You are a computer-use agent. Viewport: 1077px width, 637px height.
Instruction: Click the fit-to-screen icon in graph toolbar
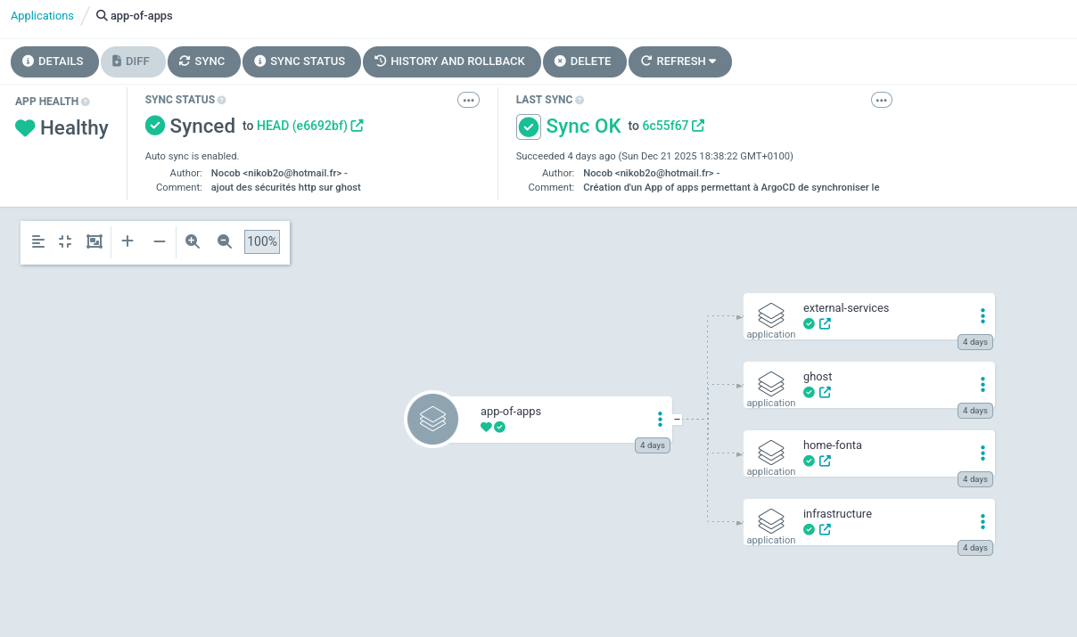94,241
